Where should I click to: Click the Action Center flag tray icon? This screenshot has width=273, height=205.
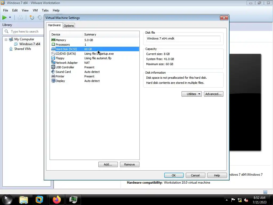click(x=233, y=200)
